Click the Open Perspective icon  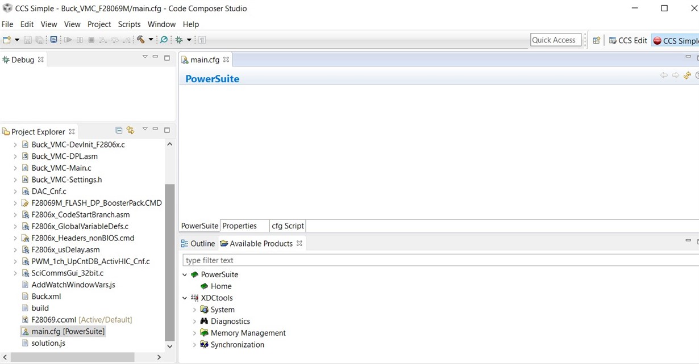click(596, 40)
